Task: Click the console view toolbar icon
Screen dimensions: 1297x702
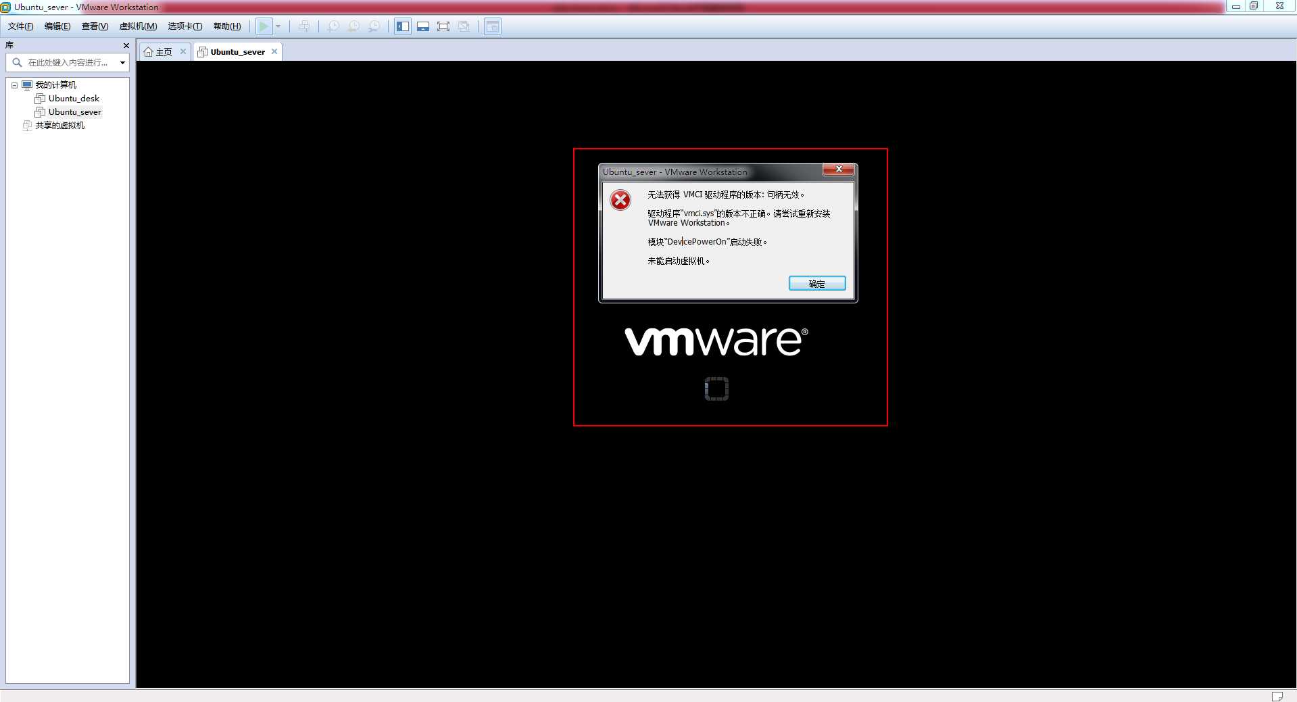Action: (493, 26)
